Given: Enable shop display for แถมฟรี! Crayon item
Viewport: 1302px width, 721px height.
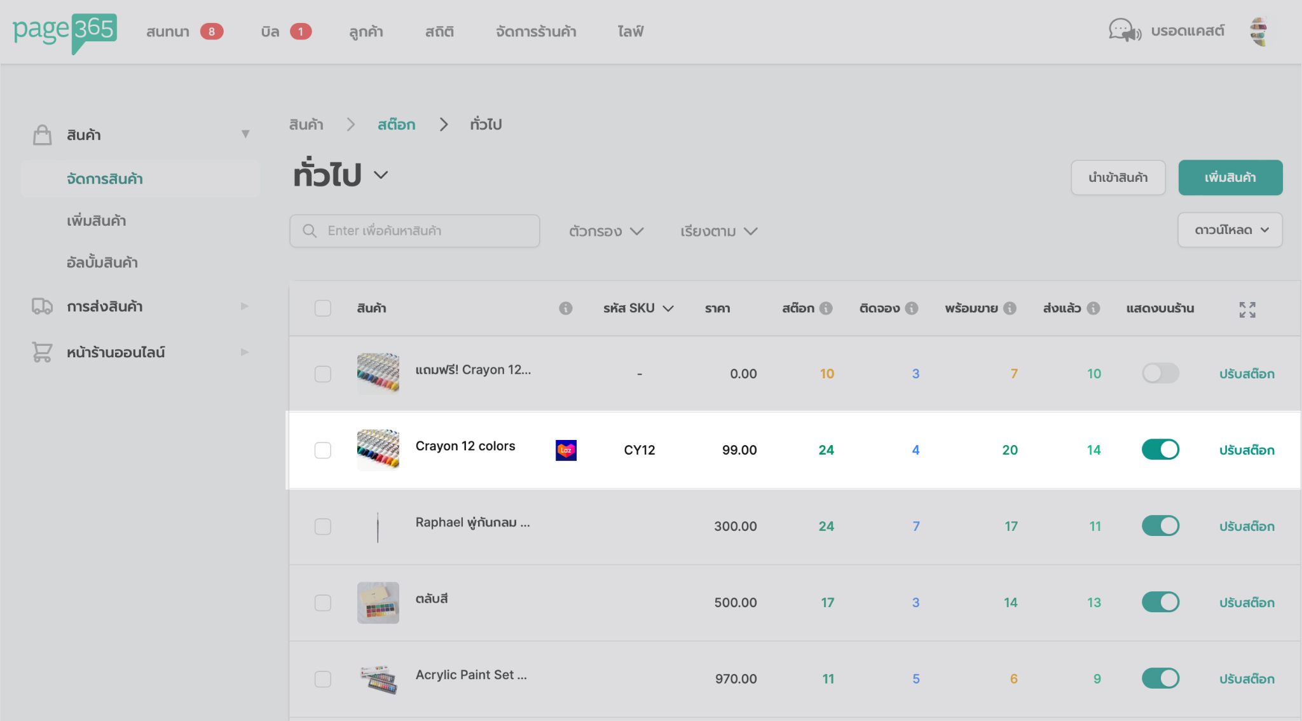Looking at the screenshot, I should pyautogui.click(x=1160, y=373).
